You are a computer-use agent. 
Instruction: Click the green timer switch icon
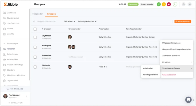(x=159, y=4)
